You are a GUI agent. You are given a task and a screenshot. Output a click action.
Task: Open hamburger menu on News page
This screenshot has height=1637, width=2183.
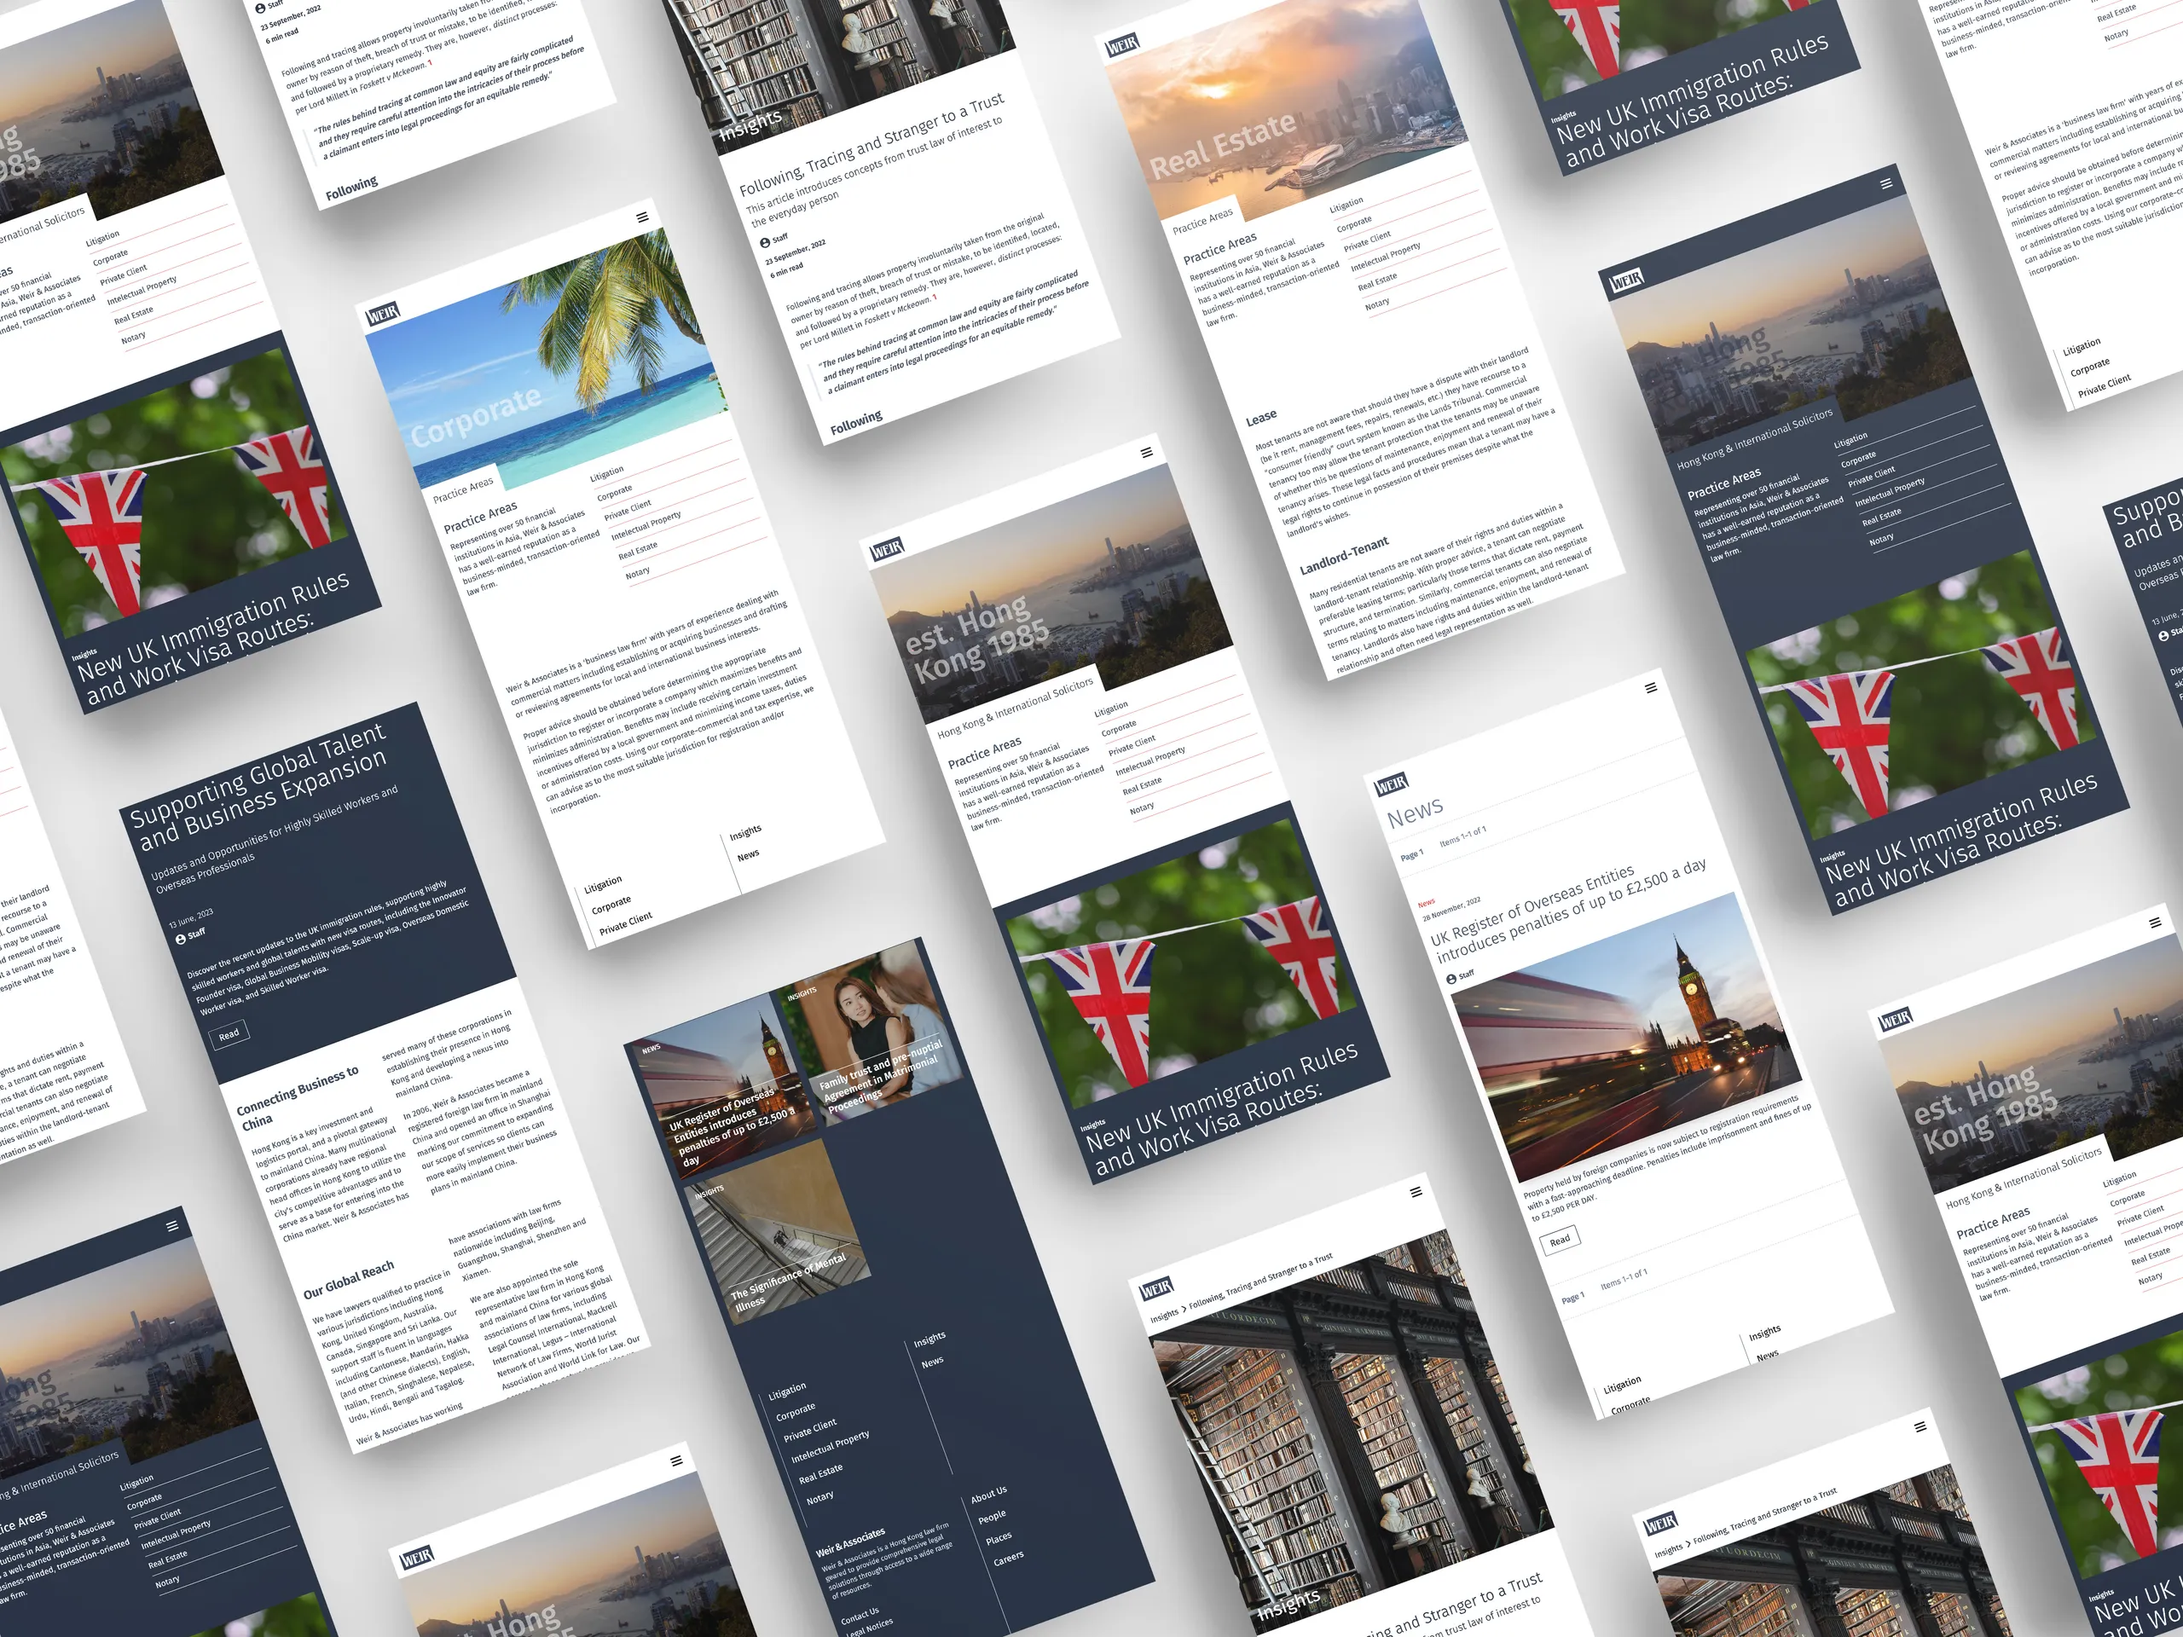(1650, 688)
